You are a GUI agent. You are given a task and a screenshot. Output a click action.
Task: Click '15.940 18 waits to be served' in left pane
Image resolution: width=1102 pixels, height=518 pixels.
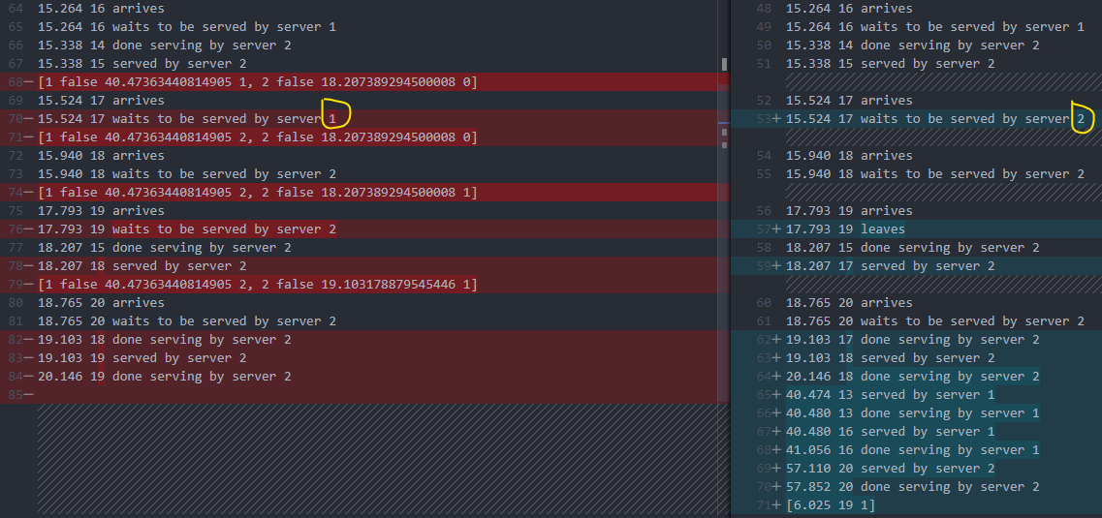tap(187, 174)
